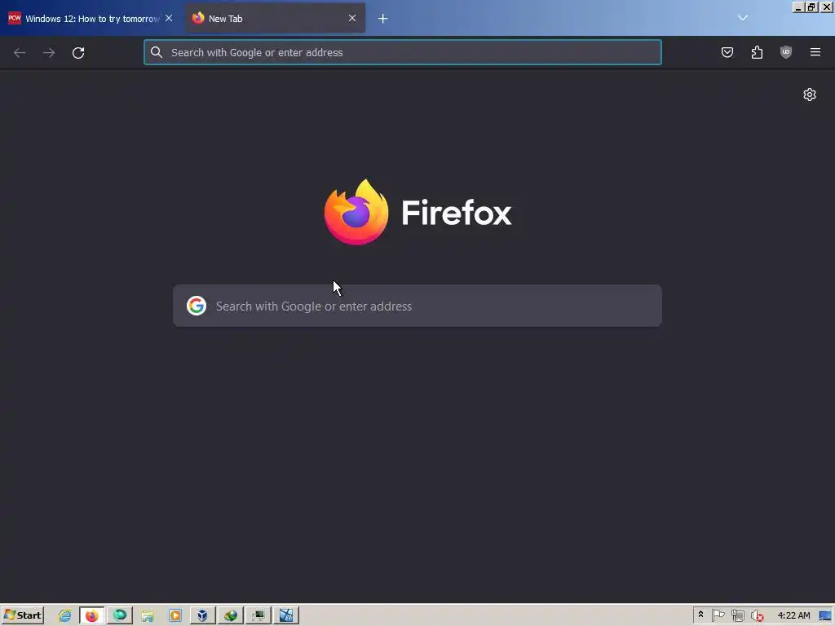Click the address bar magnifier icon
The image size is (835, 626).
point(156,52)
